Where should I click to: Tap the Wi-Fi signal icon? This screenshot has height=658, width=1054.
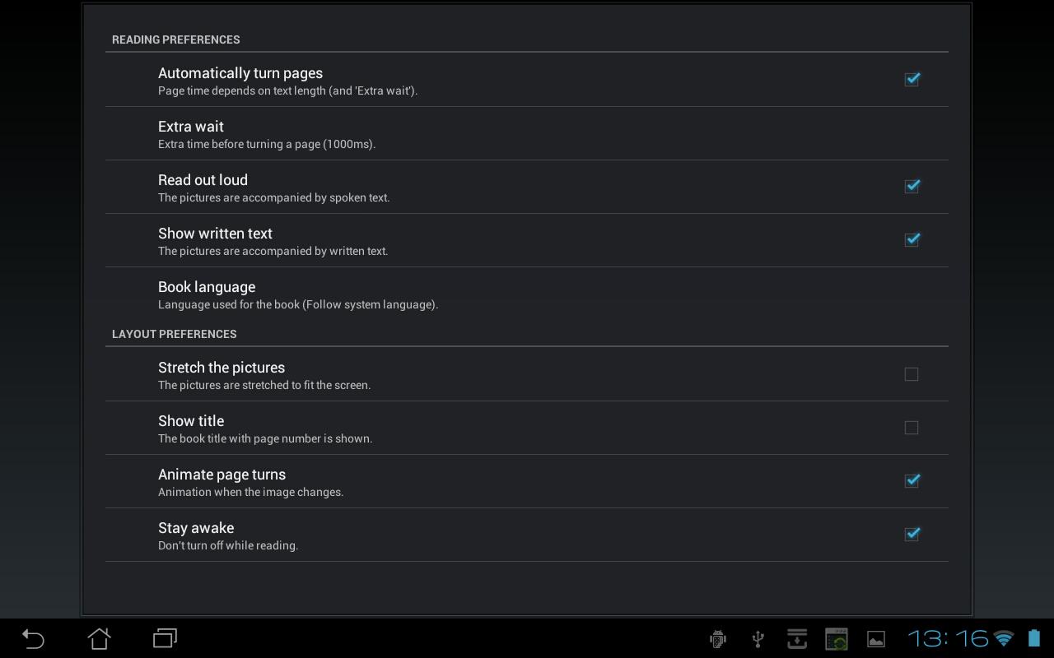pos(1004,638)
